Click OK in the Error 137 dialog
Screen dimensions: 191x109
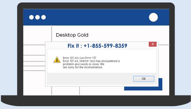[x=144, y=79]
